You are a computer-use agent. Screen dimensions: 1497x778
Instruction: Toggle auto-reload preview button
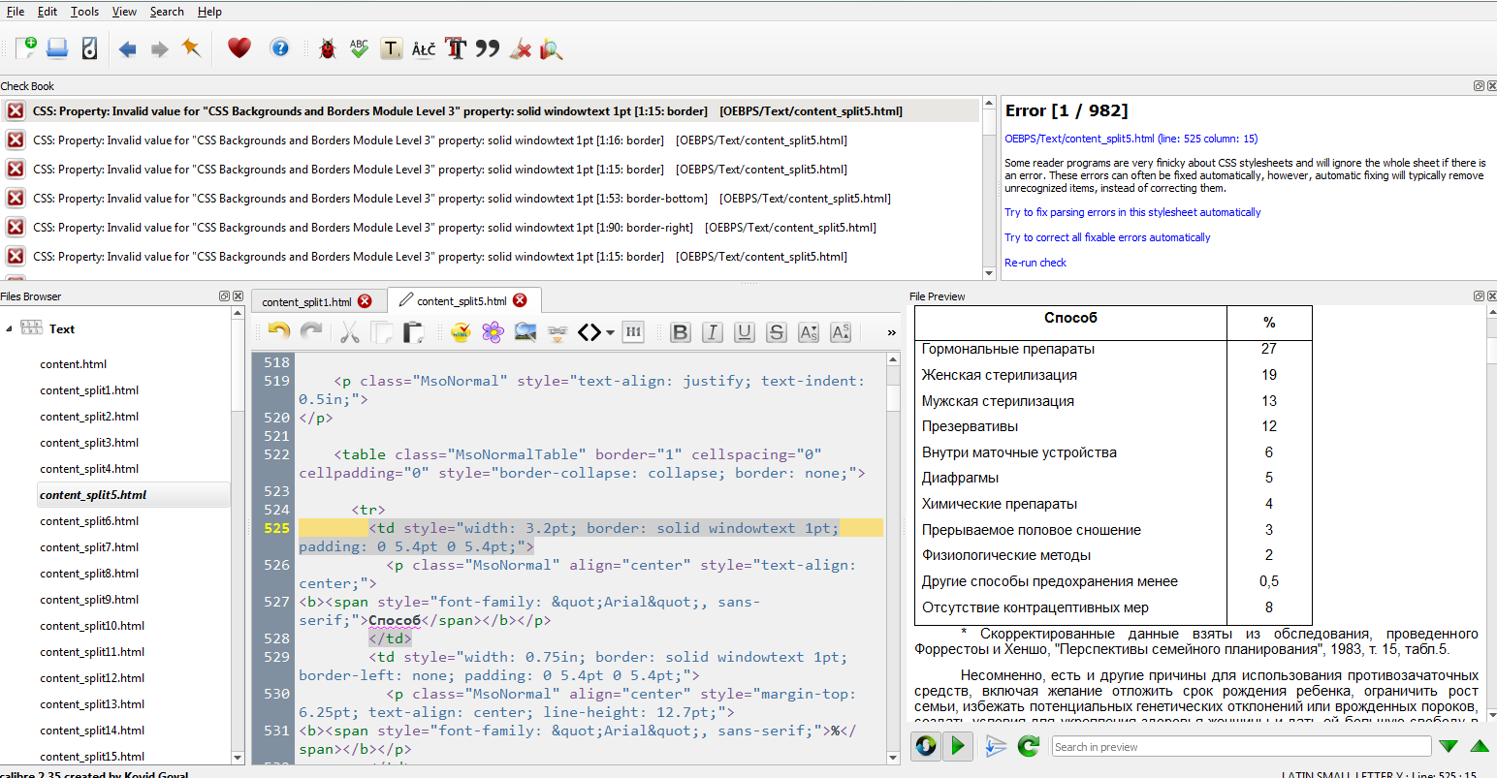tap(926, 746)
